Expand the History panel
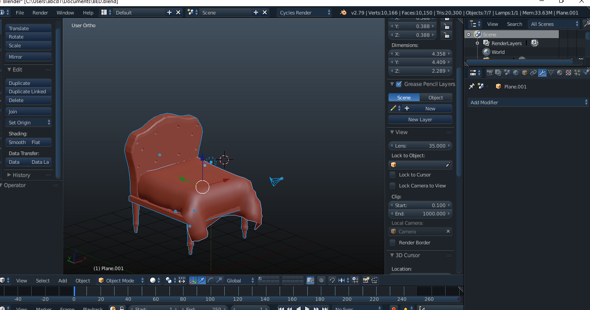Viewport: 590px width, 310px height. (20, 175)
